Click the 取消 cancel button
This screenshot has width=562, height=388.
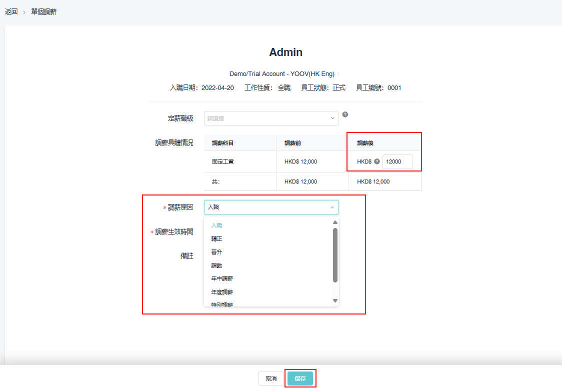click(271, 378)
